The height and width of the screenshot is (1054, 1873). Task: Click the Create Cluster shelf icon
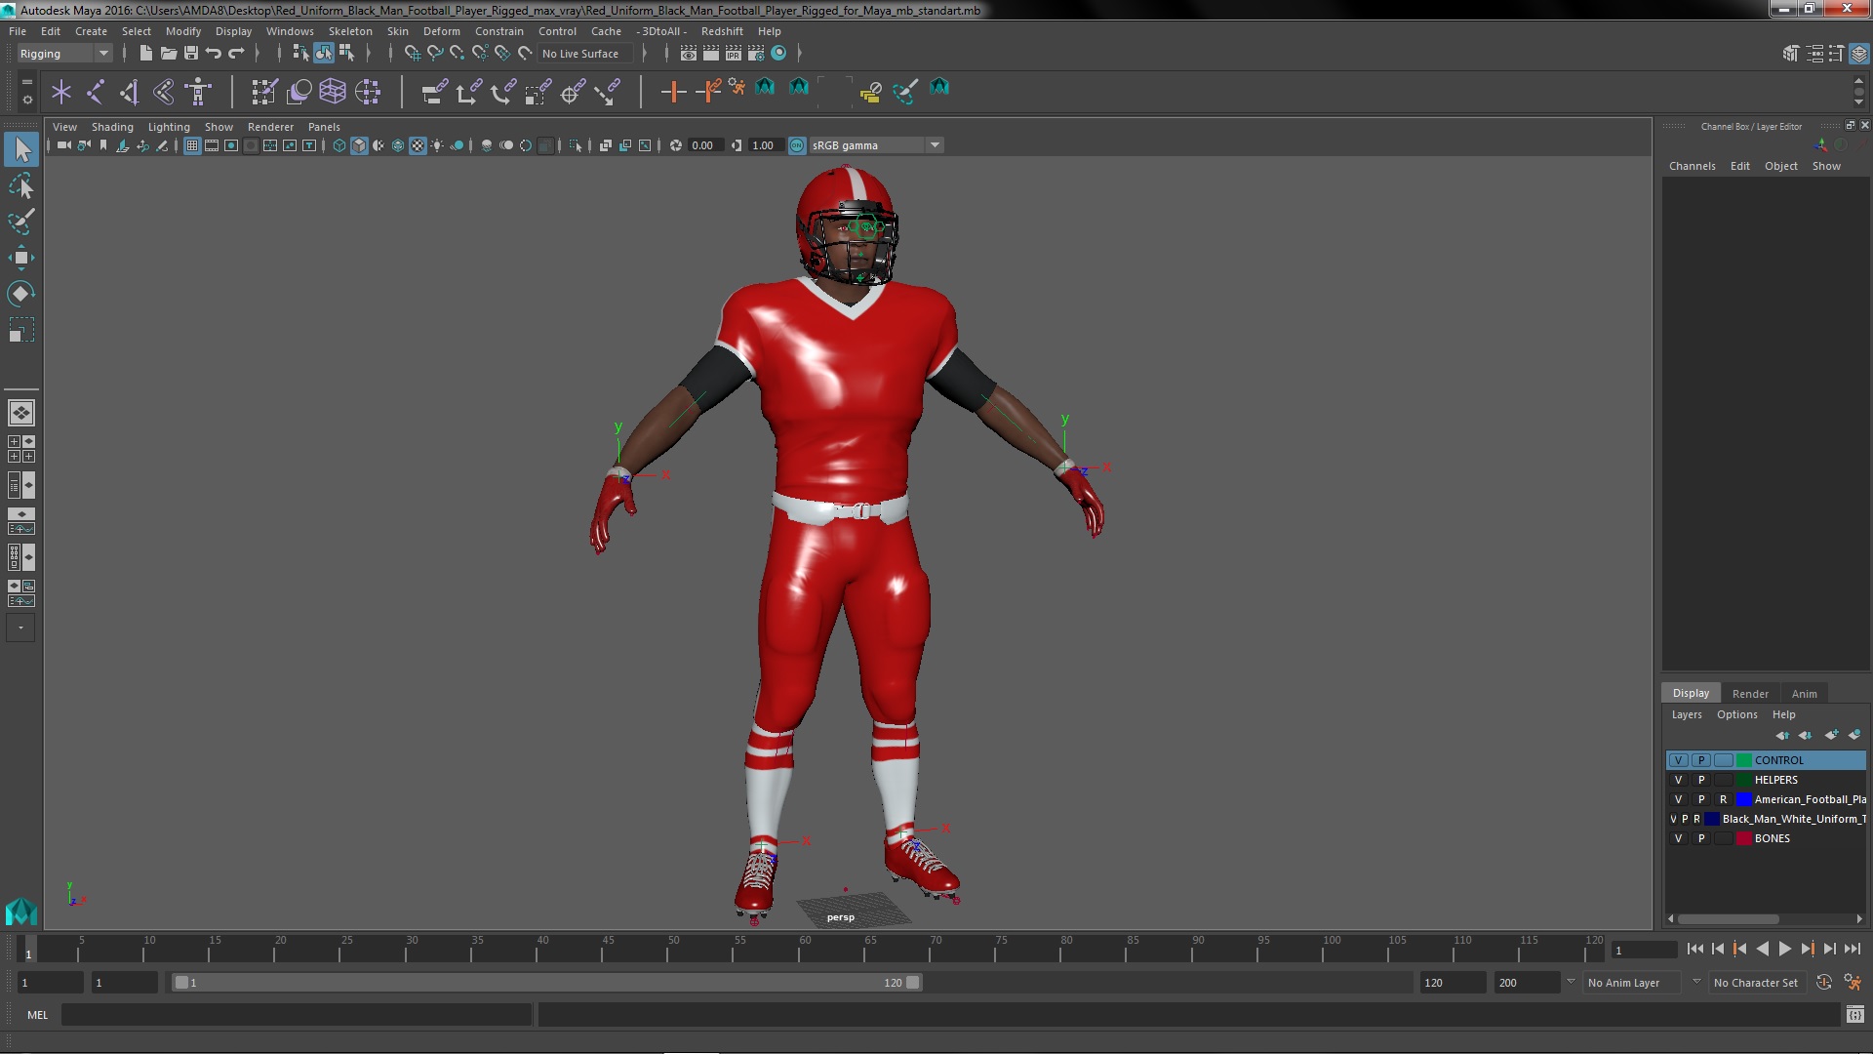point(367,92)
